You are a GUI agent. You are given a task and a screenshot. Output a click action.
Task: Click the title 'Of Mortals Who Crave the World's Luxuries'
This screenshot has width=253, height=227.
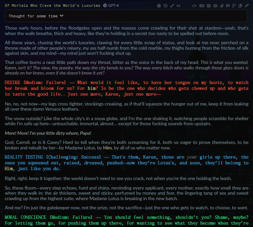pos(52,5)
